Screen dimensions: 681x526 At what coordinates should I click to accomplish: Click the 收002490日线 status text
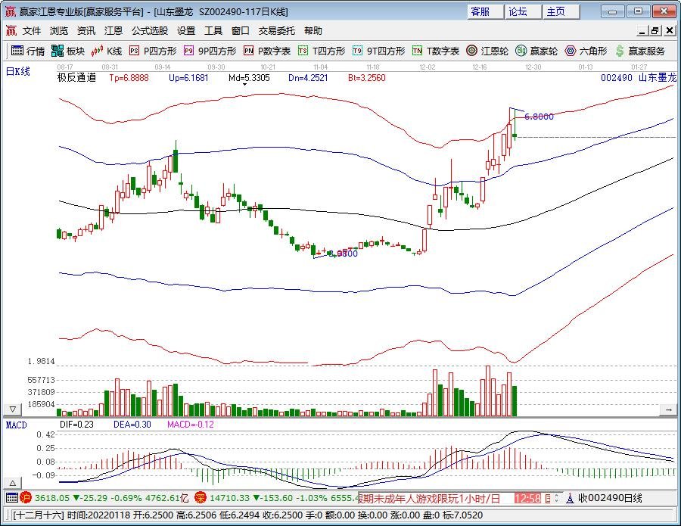pos(610,498)
